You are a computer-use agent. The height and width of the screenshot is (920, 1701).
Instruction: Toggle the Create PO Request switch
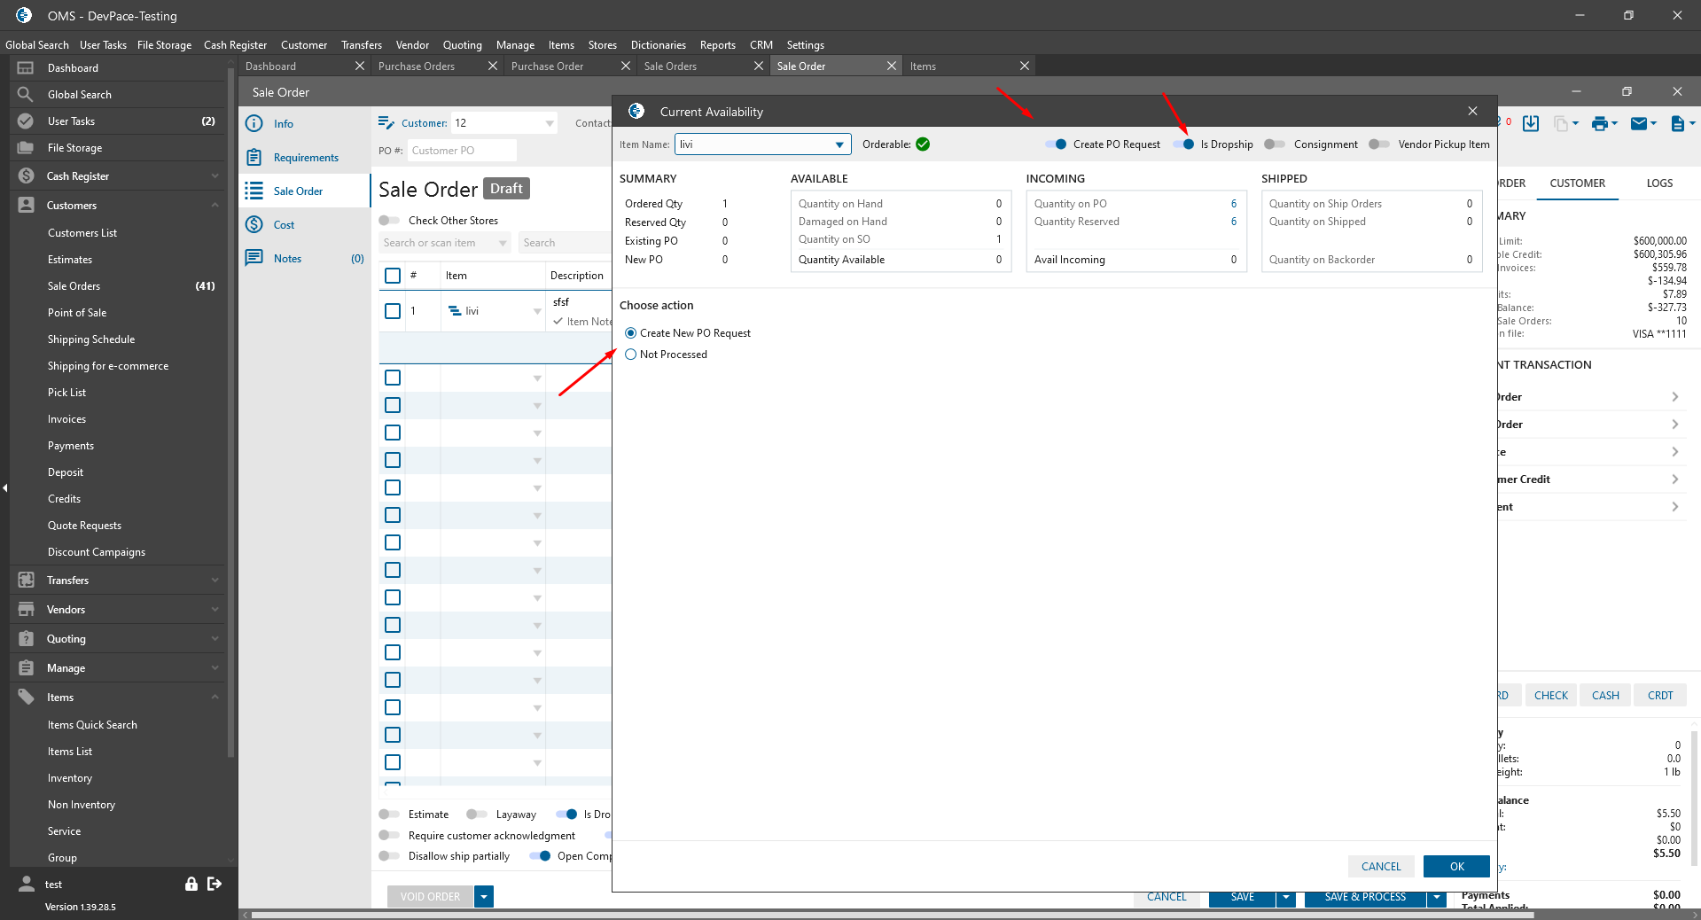click(x=1056, y=144)
